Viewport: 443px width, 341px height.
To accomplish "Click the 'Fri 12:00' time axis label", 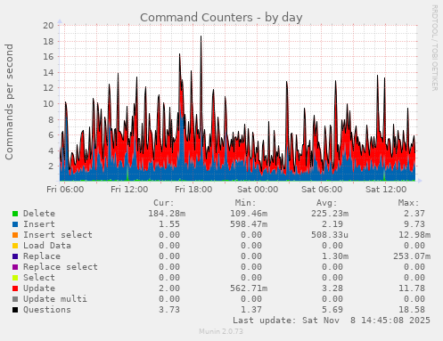I will pos(129,190).
